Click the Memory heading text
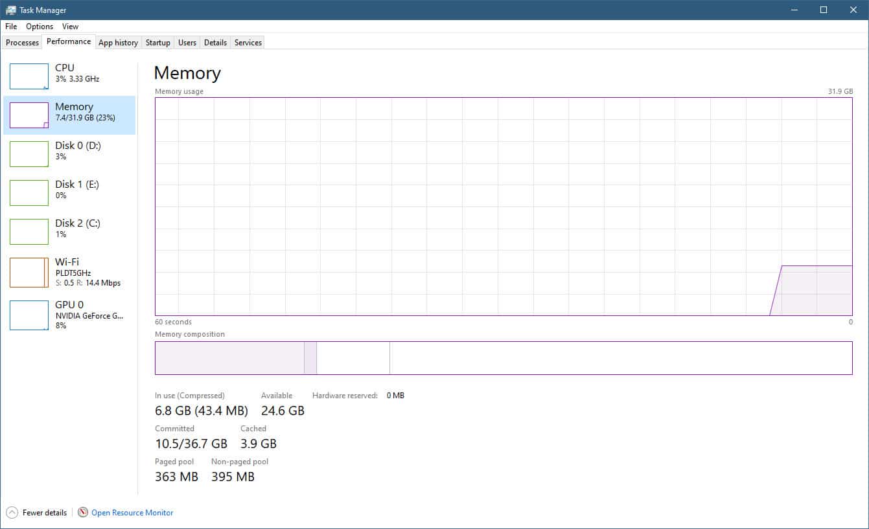 [187, 73]
